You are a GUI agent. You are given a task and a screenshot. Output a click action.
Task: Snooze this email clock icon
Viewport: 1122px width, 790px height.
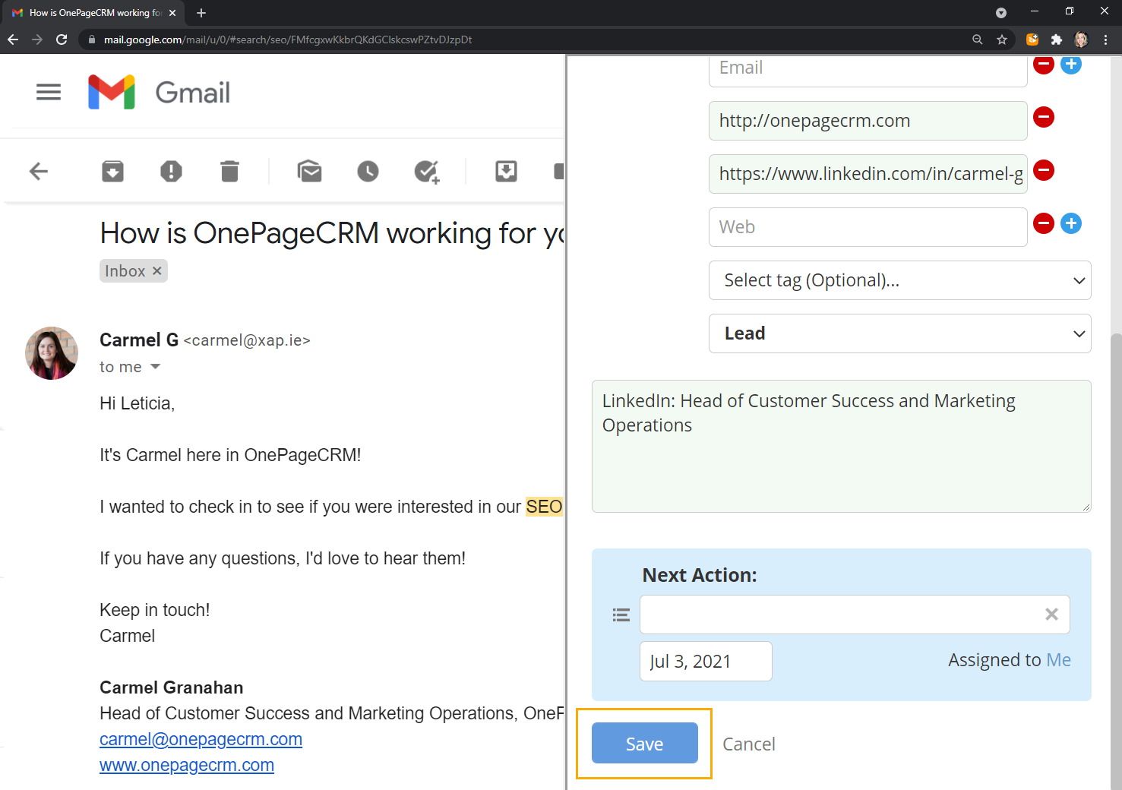pos(368,172)
